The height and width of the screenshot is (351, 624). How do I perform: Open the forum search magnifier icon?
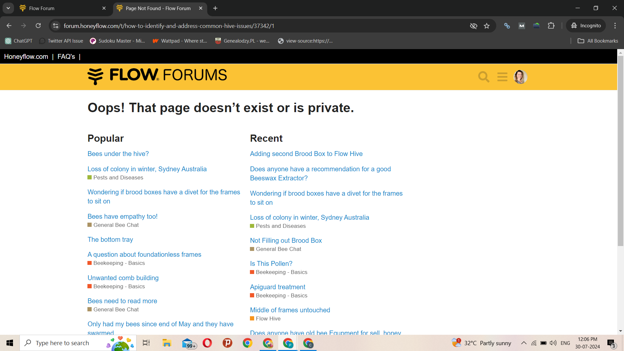pyautogui.click(x=484, y=77)
